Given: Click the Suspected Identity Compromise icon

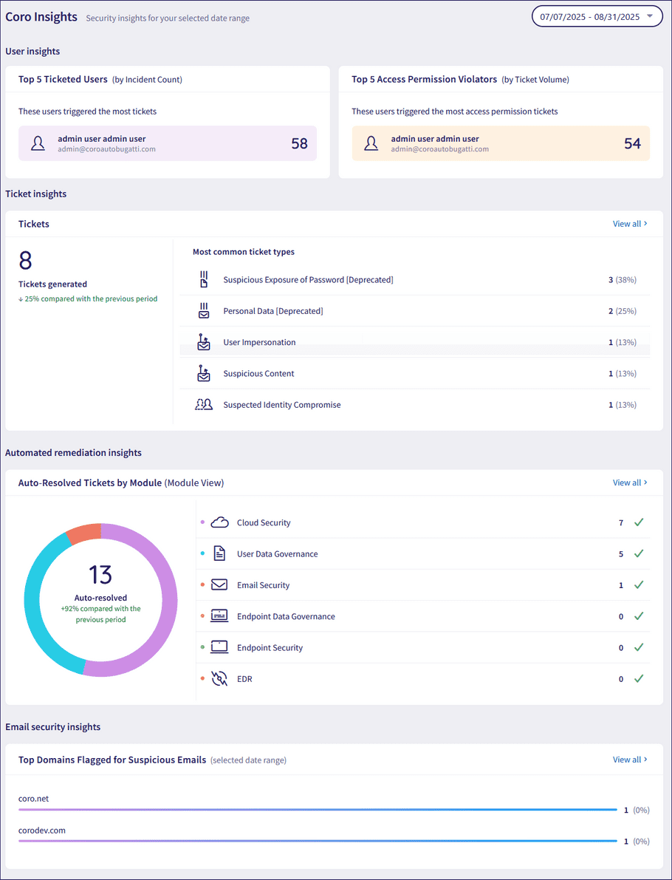Looking at the screenshot, I should coord(204,404).
